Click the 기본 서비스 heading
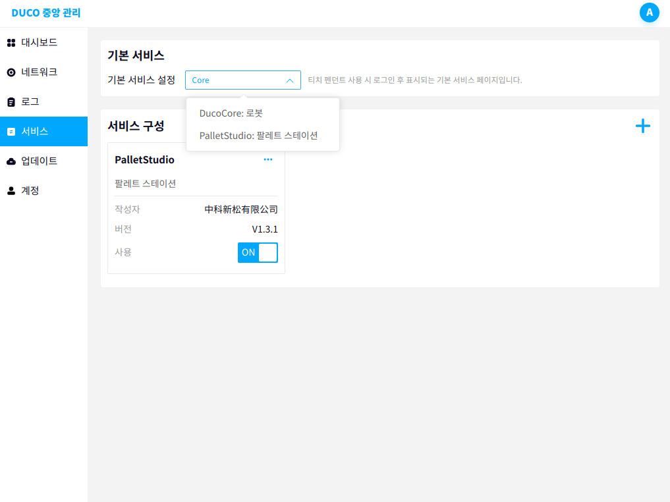670x502 pixels. point(136,55)
